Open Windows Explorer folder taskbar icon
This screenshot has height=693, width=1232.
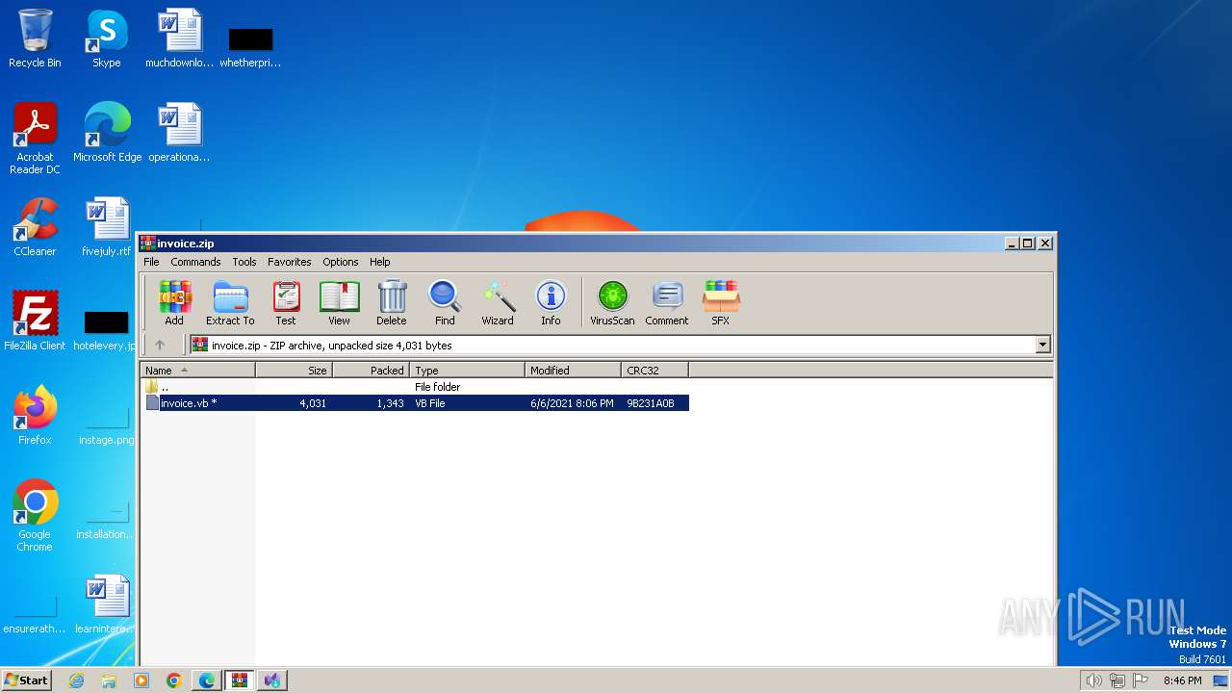tap(109, 680)
